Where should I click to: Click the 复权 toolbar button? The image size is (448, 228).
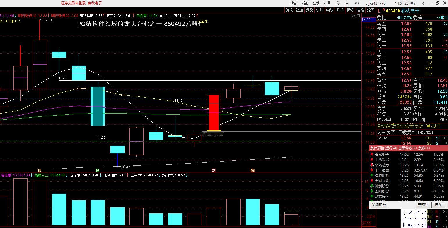[289, 10]
